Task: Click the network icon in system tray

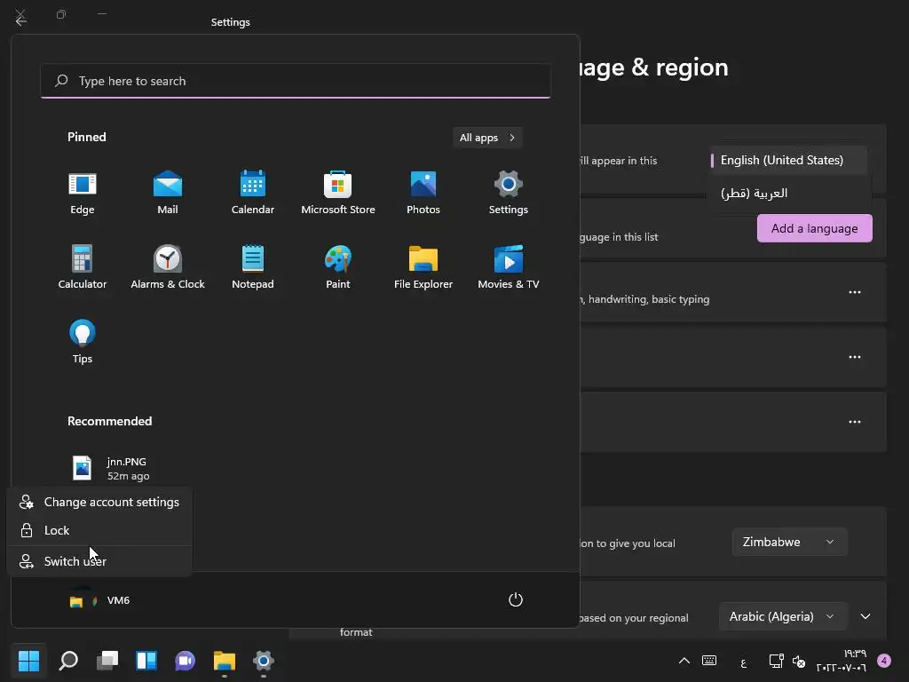Action: (x=776, y=661)
